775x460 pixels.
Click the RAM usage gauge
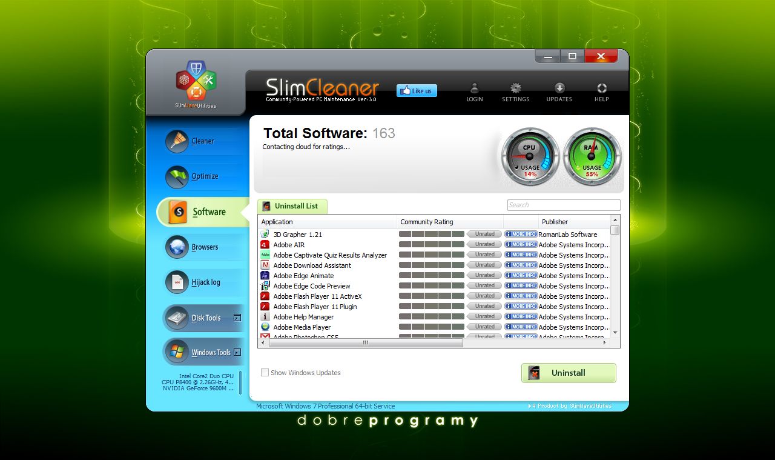point(592,157)
